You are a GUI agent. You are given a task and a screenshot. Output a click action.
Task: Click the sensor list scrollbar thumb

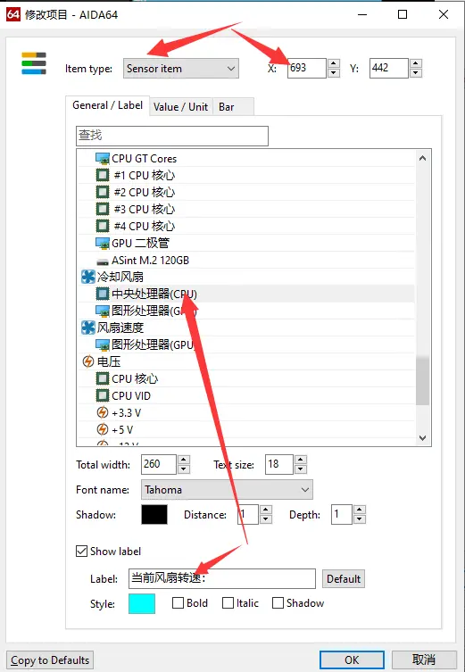pos(422,380)
